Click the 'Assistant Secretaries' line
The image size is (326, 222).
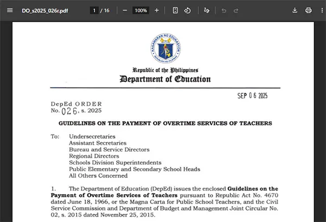pyautogui.click(x=98, y=143)
